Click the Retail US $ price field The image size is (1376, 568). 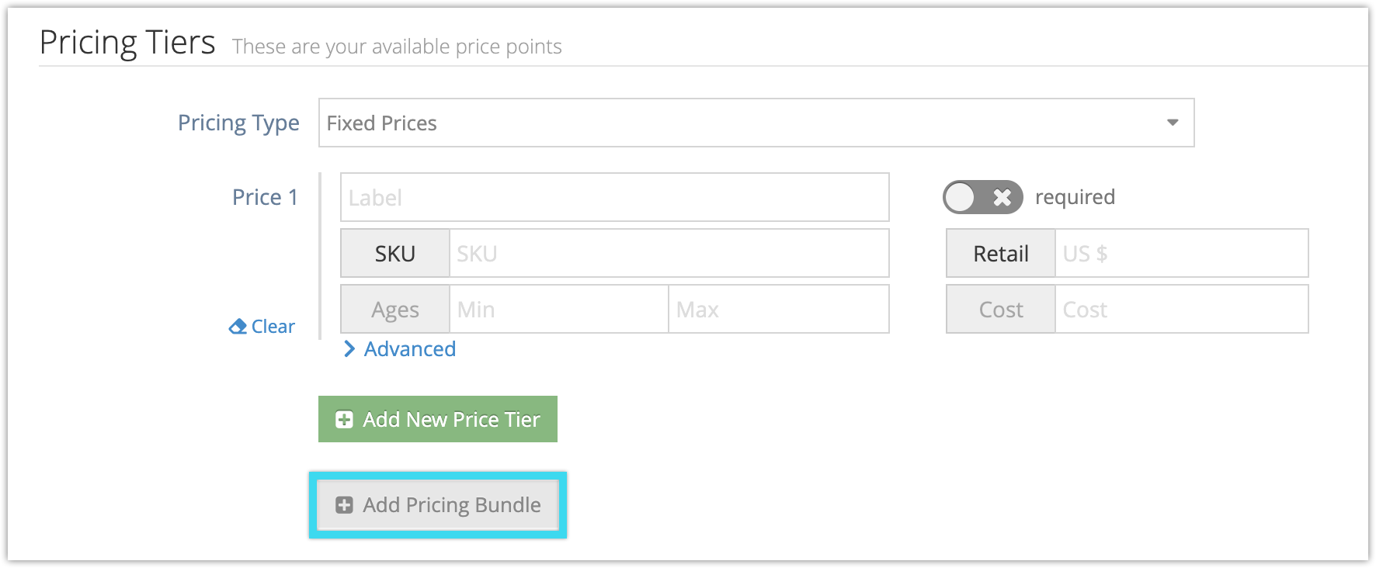click(1182, 253)
